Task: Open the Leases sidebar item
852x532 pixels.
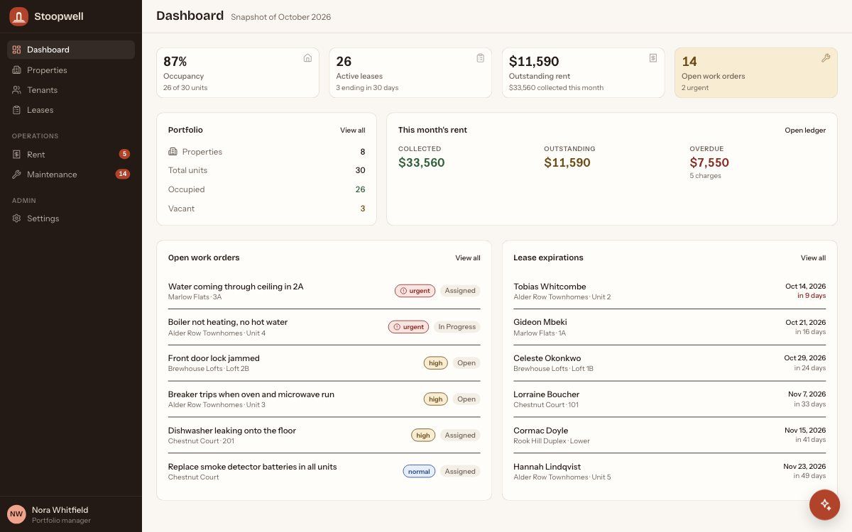Action: click(71, 110)
